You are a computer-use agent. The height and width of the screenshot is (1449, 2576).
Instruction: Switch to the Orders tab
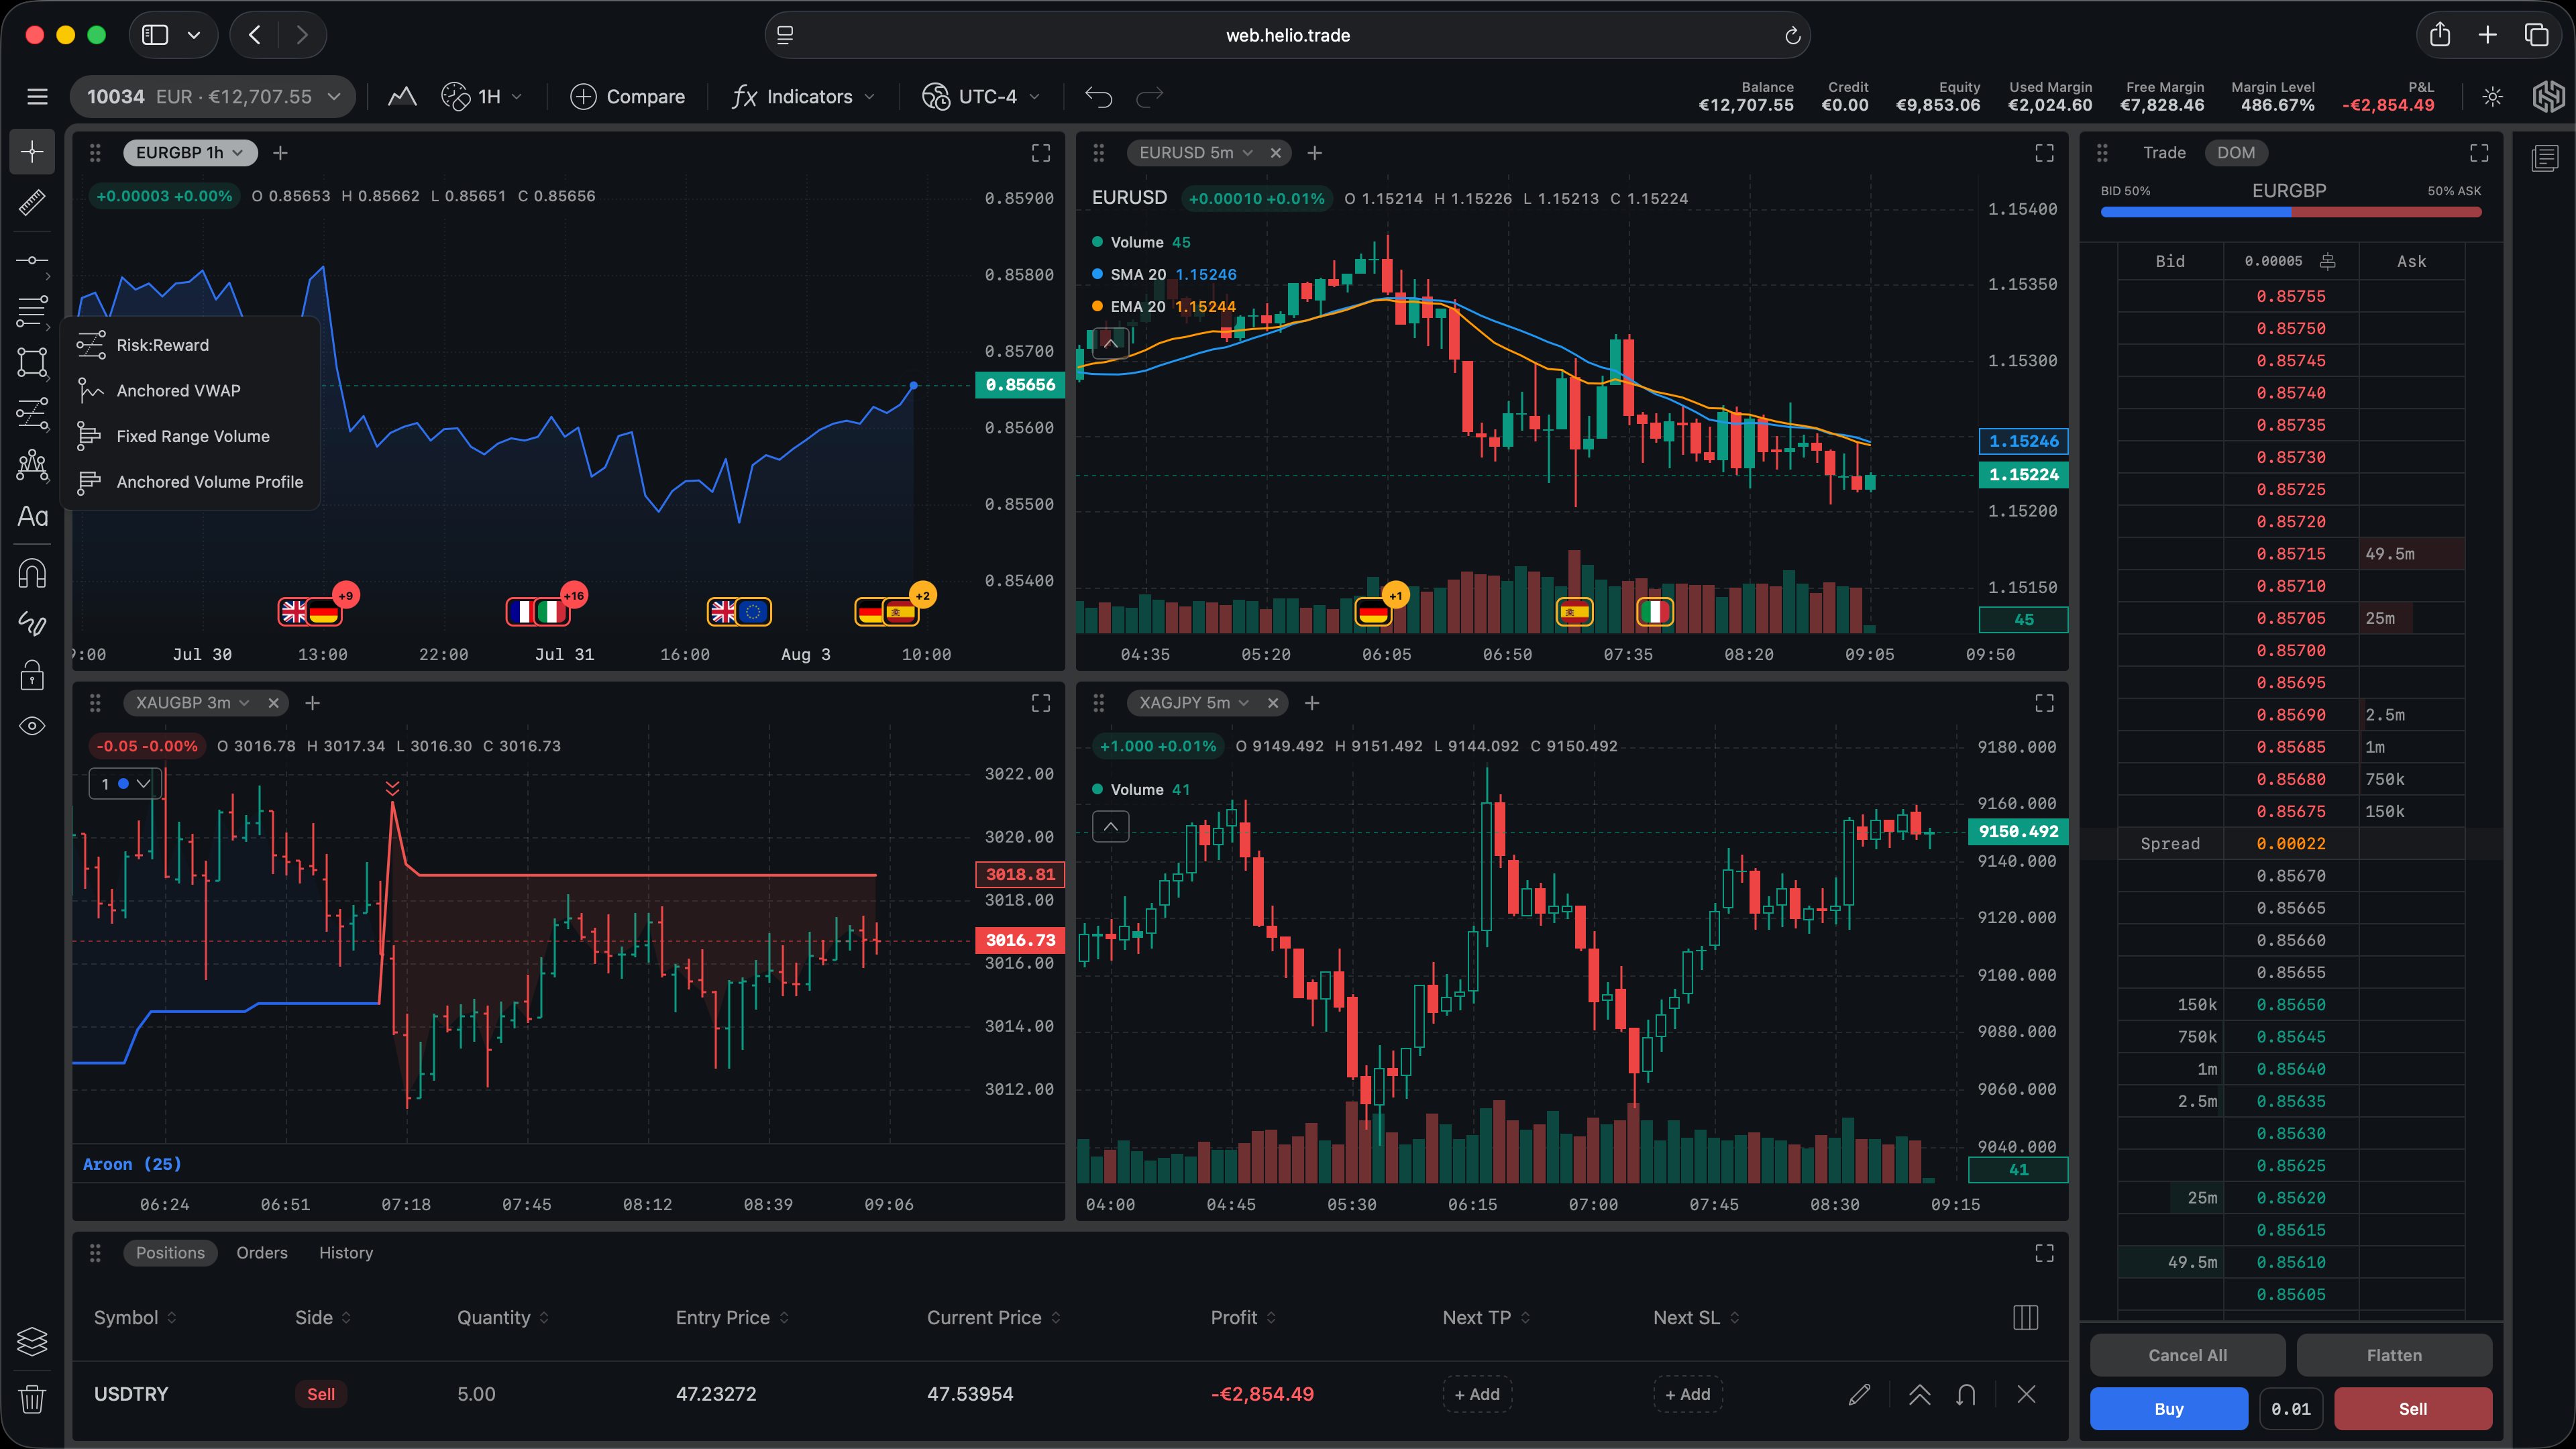[x=262, y=1253]
